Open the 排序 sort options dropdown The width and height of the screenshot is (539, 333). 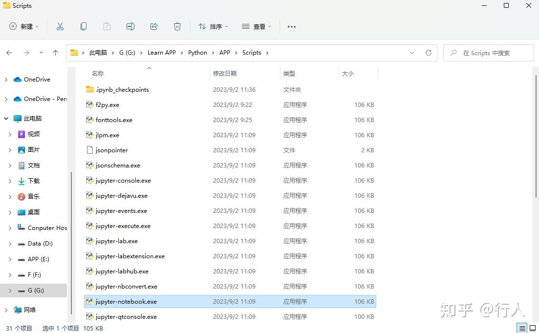[213, 26]
